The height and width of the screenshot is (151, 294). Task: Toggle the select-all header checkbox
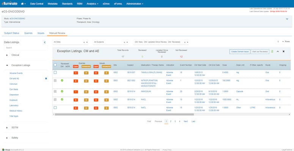point(55,65)
